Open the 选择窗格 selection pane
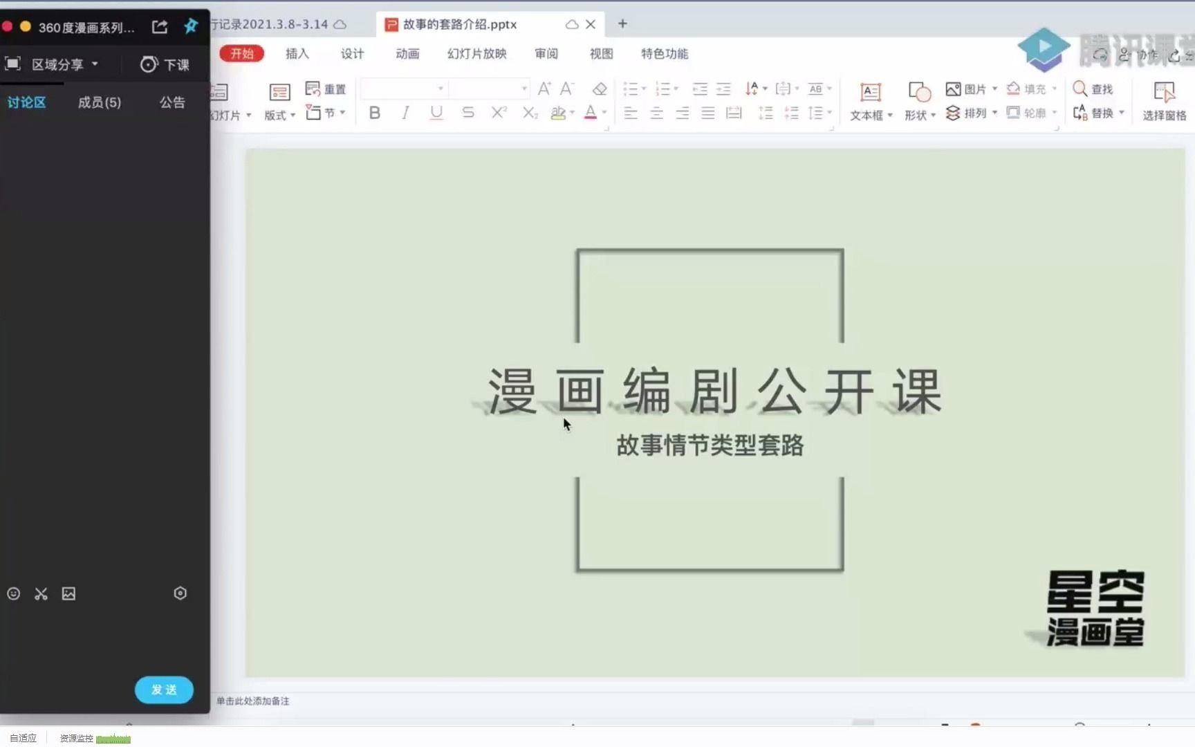 click(x=1165, y=101)
